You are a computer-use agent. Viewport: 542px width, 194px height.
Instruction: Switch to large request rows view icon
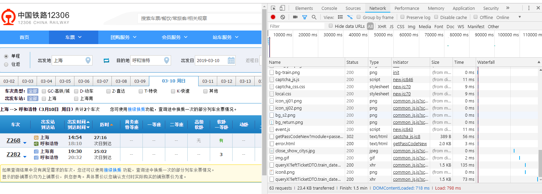340,17
